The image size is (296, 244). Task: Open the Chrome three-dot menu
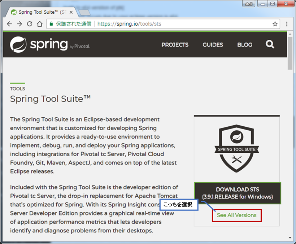pos(287,24)
